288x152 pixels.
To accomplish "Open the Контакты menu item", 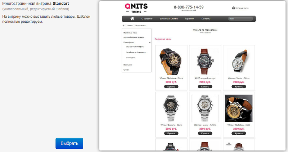I will [206, 19].
